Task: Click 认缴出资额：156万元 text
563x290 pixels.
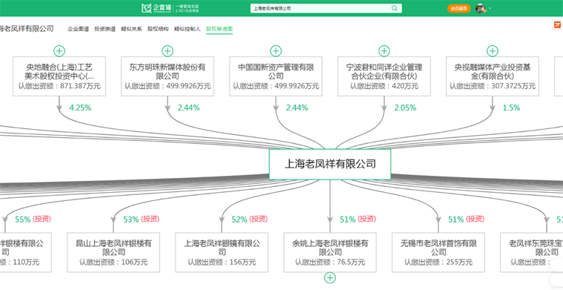Action: tap(221, 263)
